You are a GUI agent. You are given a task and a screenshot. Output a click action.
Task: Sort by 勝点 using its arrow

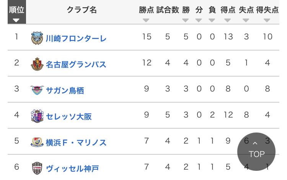click(x=146, y=20)
